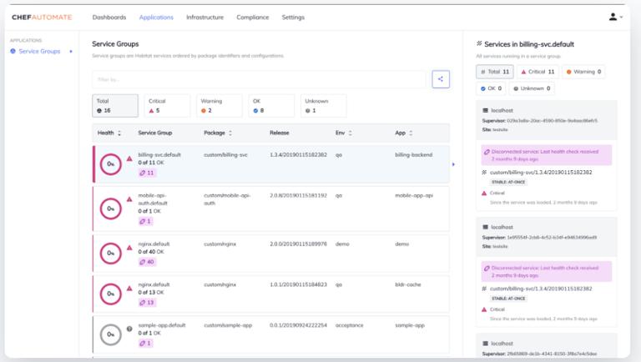
Task: Select Service Groups in the sidebar
Action: coord(39,52)
